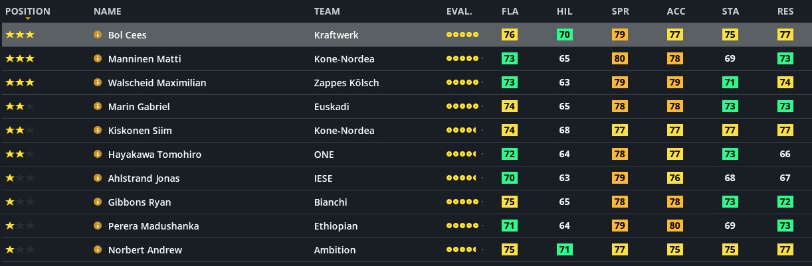
Task: Open rider Perera Madushanka's name link
Action: pyautogui.click(x=153, y=226)
